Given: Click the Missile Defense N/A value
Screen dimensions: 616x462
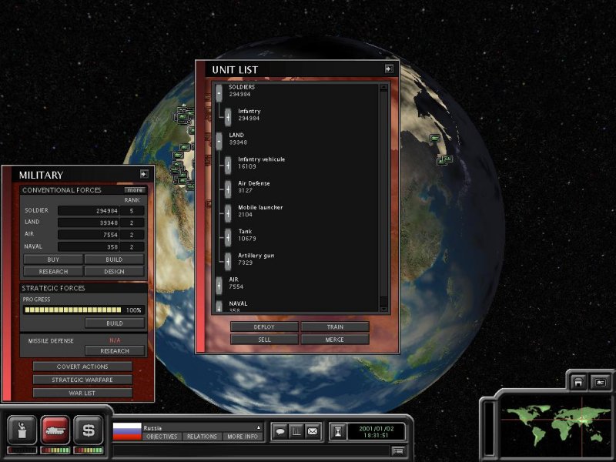Looking at the screenshot, I should [x=115, y=340].
